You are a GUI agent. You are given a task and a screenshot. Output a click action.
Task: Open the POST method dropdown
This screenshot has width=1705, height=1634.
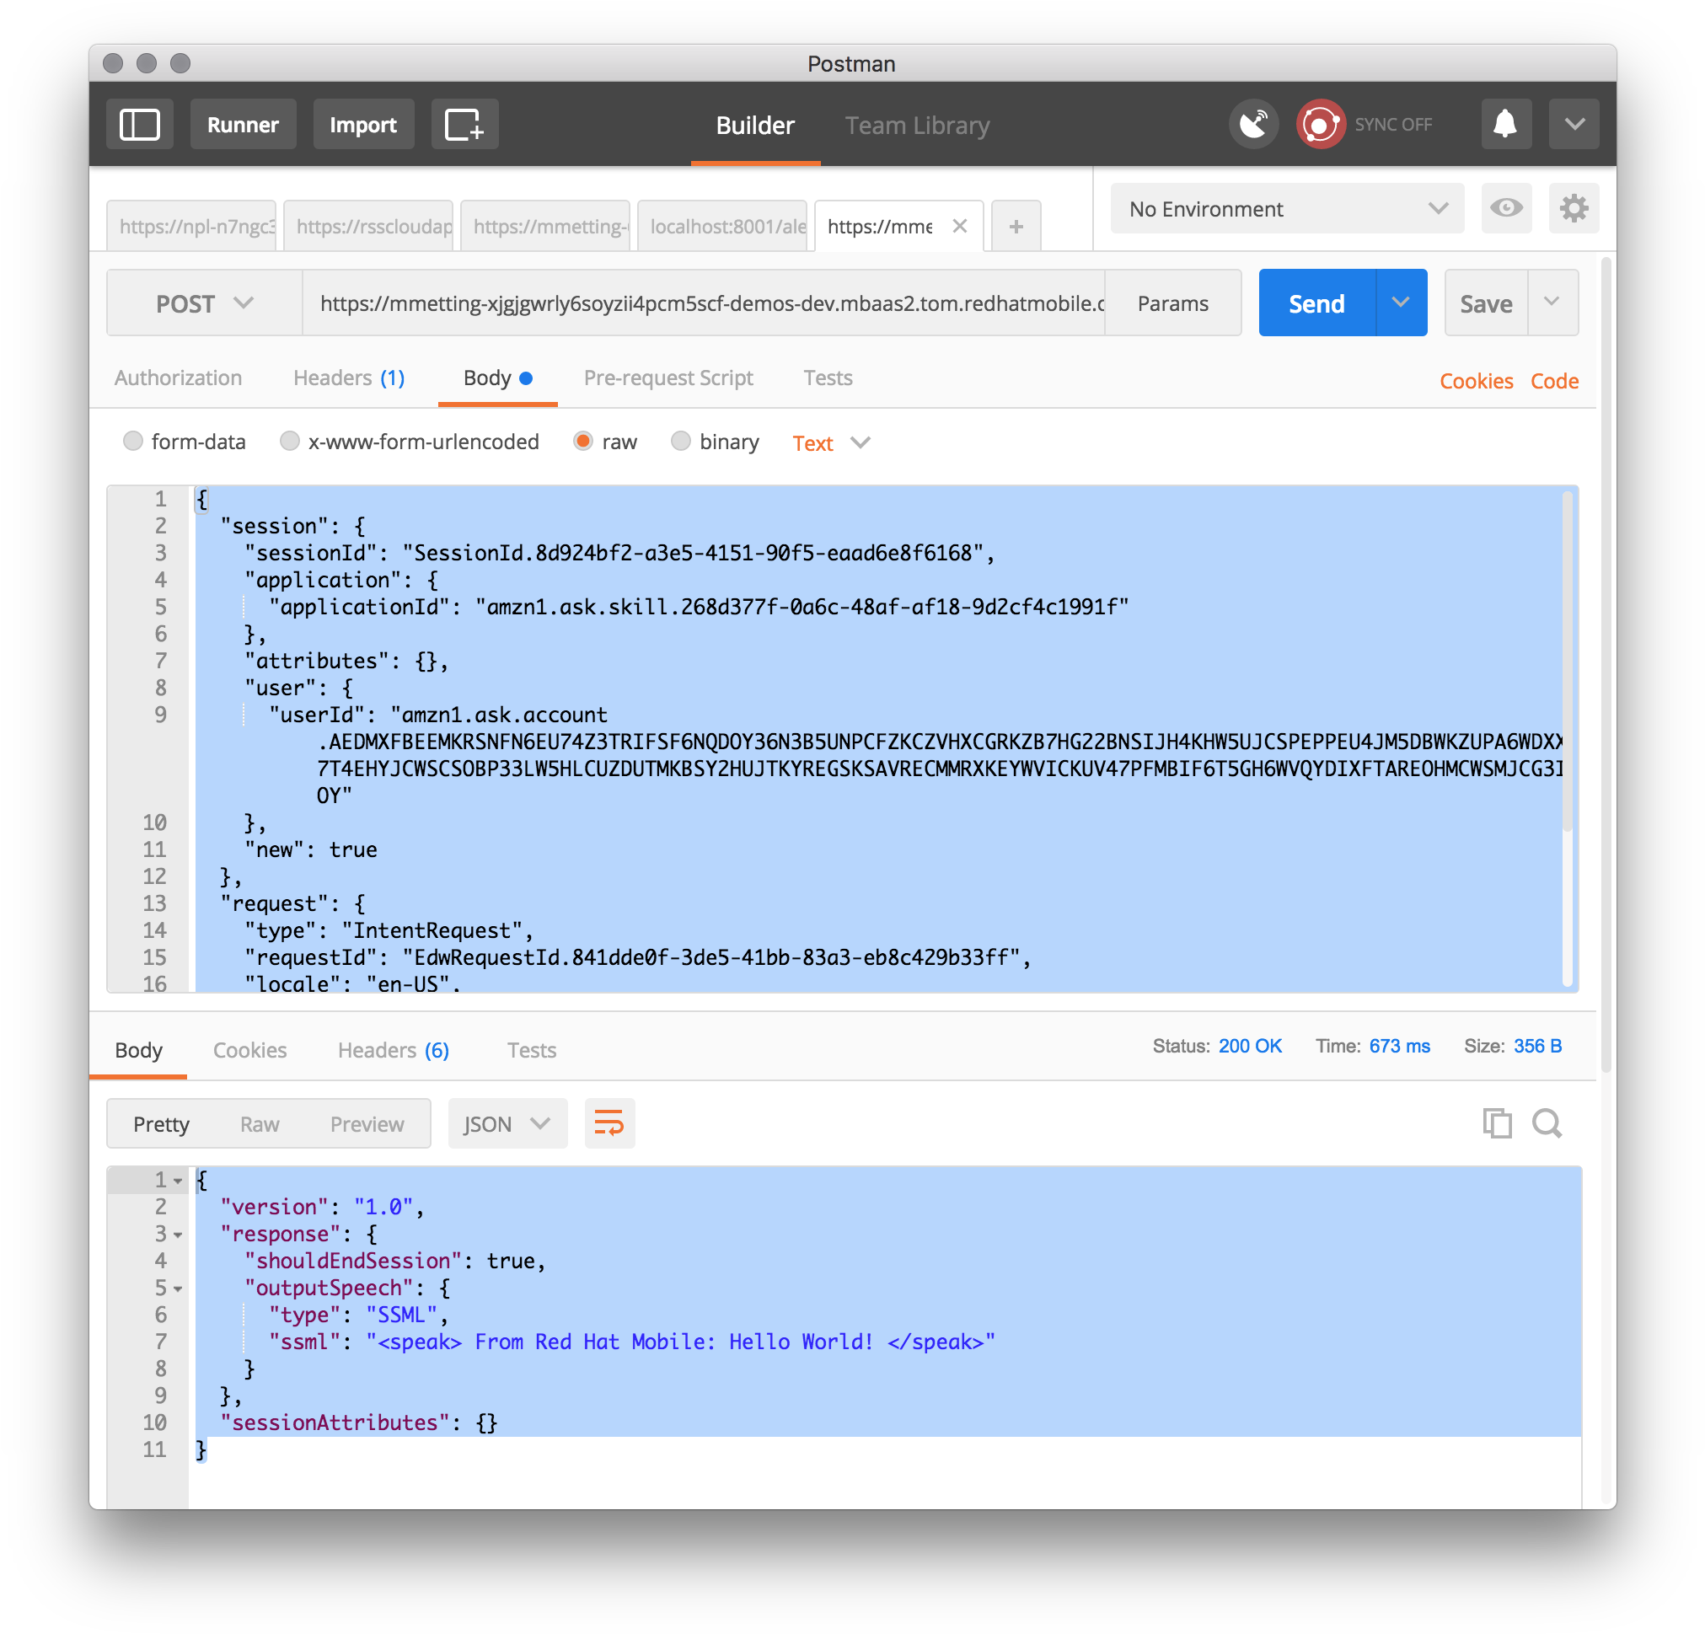pyautogui.click(x=205, y=303)
